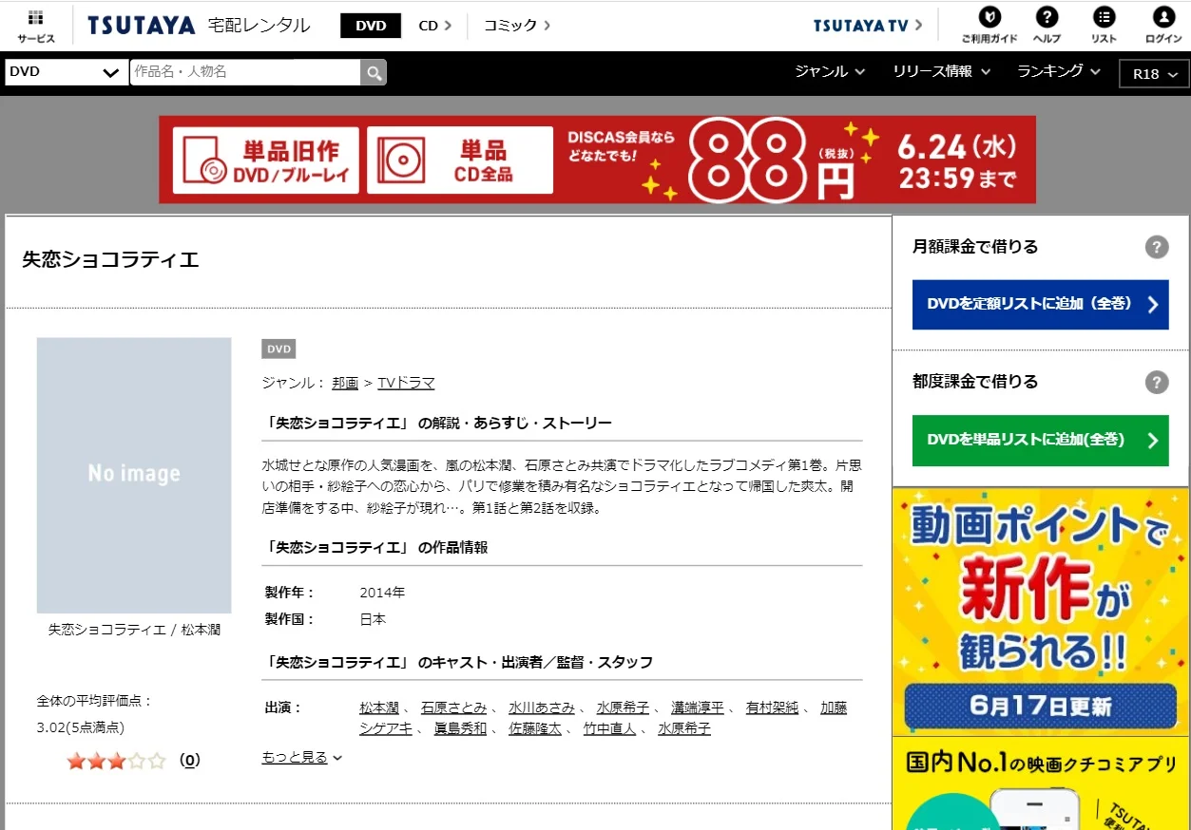Image resolution: width=1191 pixels, height=830 pixels.
Task: Open cast link 溝端淳平
Action: [698, 708]
